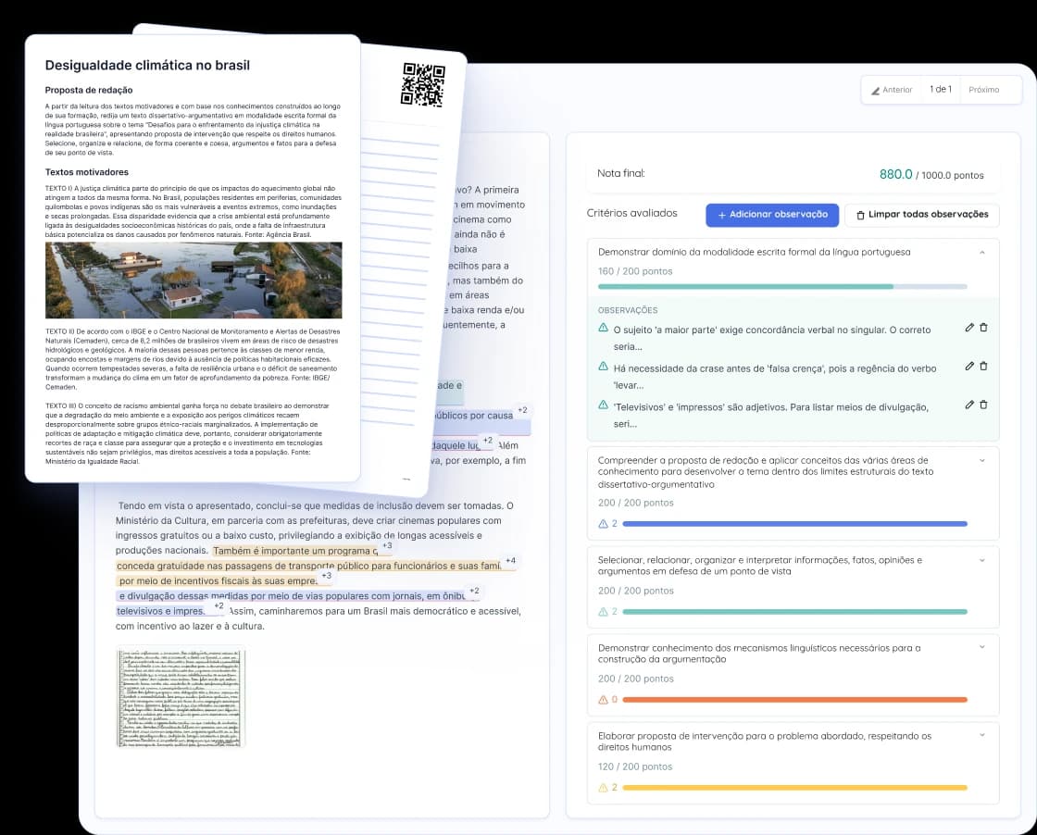Image resolution: width=1037 pixels, height=835 pixels.
Task: Click the 'Desigualdade climática no brasil' title
Action: 147,66
